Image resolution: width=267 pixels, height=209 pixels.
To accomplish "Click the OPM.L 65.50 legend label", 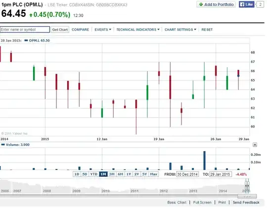I will click(40, 41).
